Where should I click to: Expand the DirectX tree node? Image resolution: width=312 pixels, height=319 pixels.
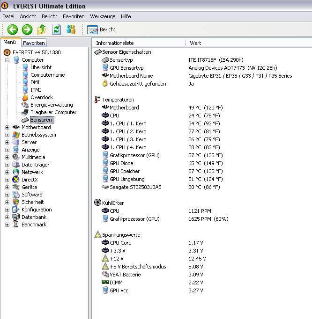click(x=7, y=180)
